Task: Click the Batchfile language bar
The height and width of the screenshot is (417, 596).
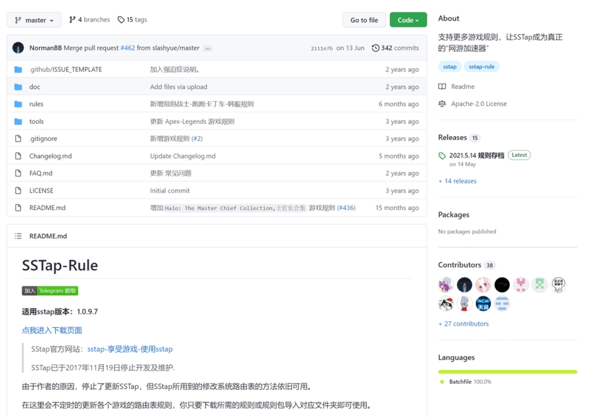Action: point(507,372)
